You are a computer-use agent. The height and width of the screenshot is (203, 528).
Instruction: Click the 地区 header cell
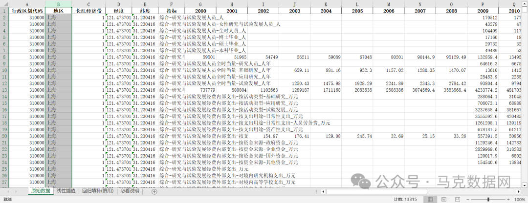click(58, 11)
